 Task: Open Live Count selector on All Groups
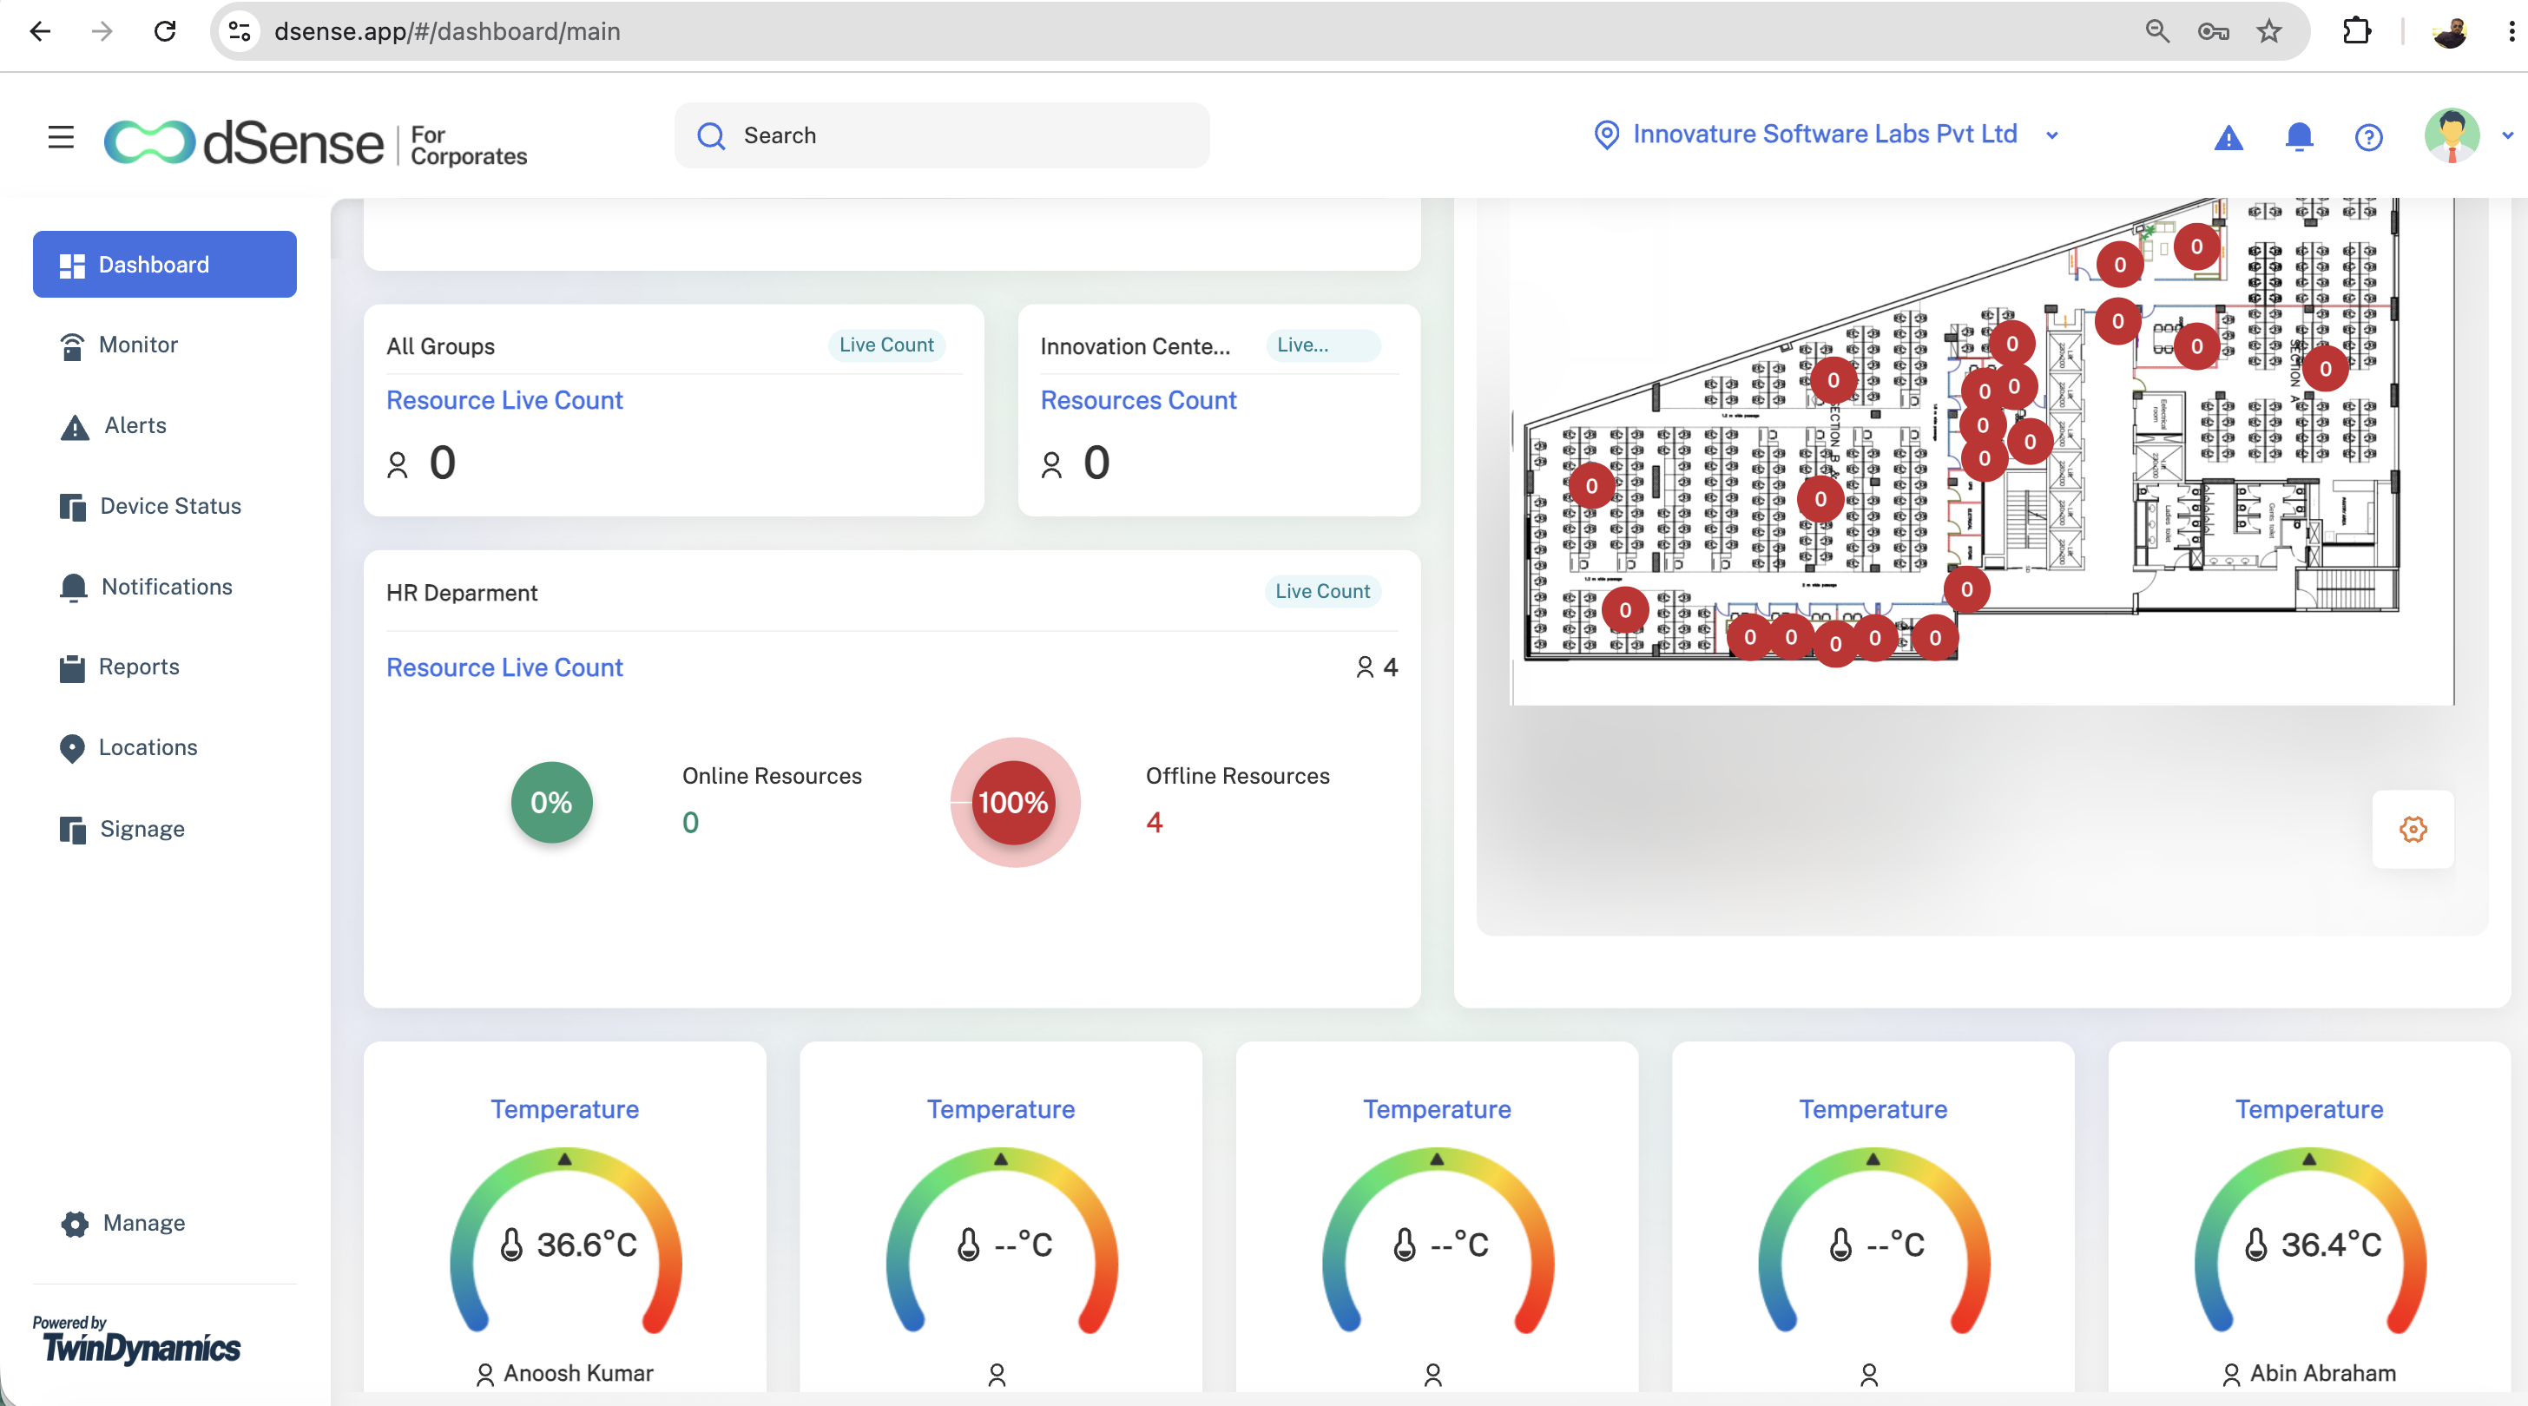pyautogui.click(x=886, y=345)
